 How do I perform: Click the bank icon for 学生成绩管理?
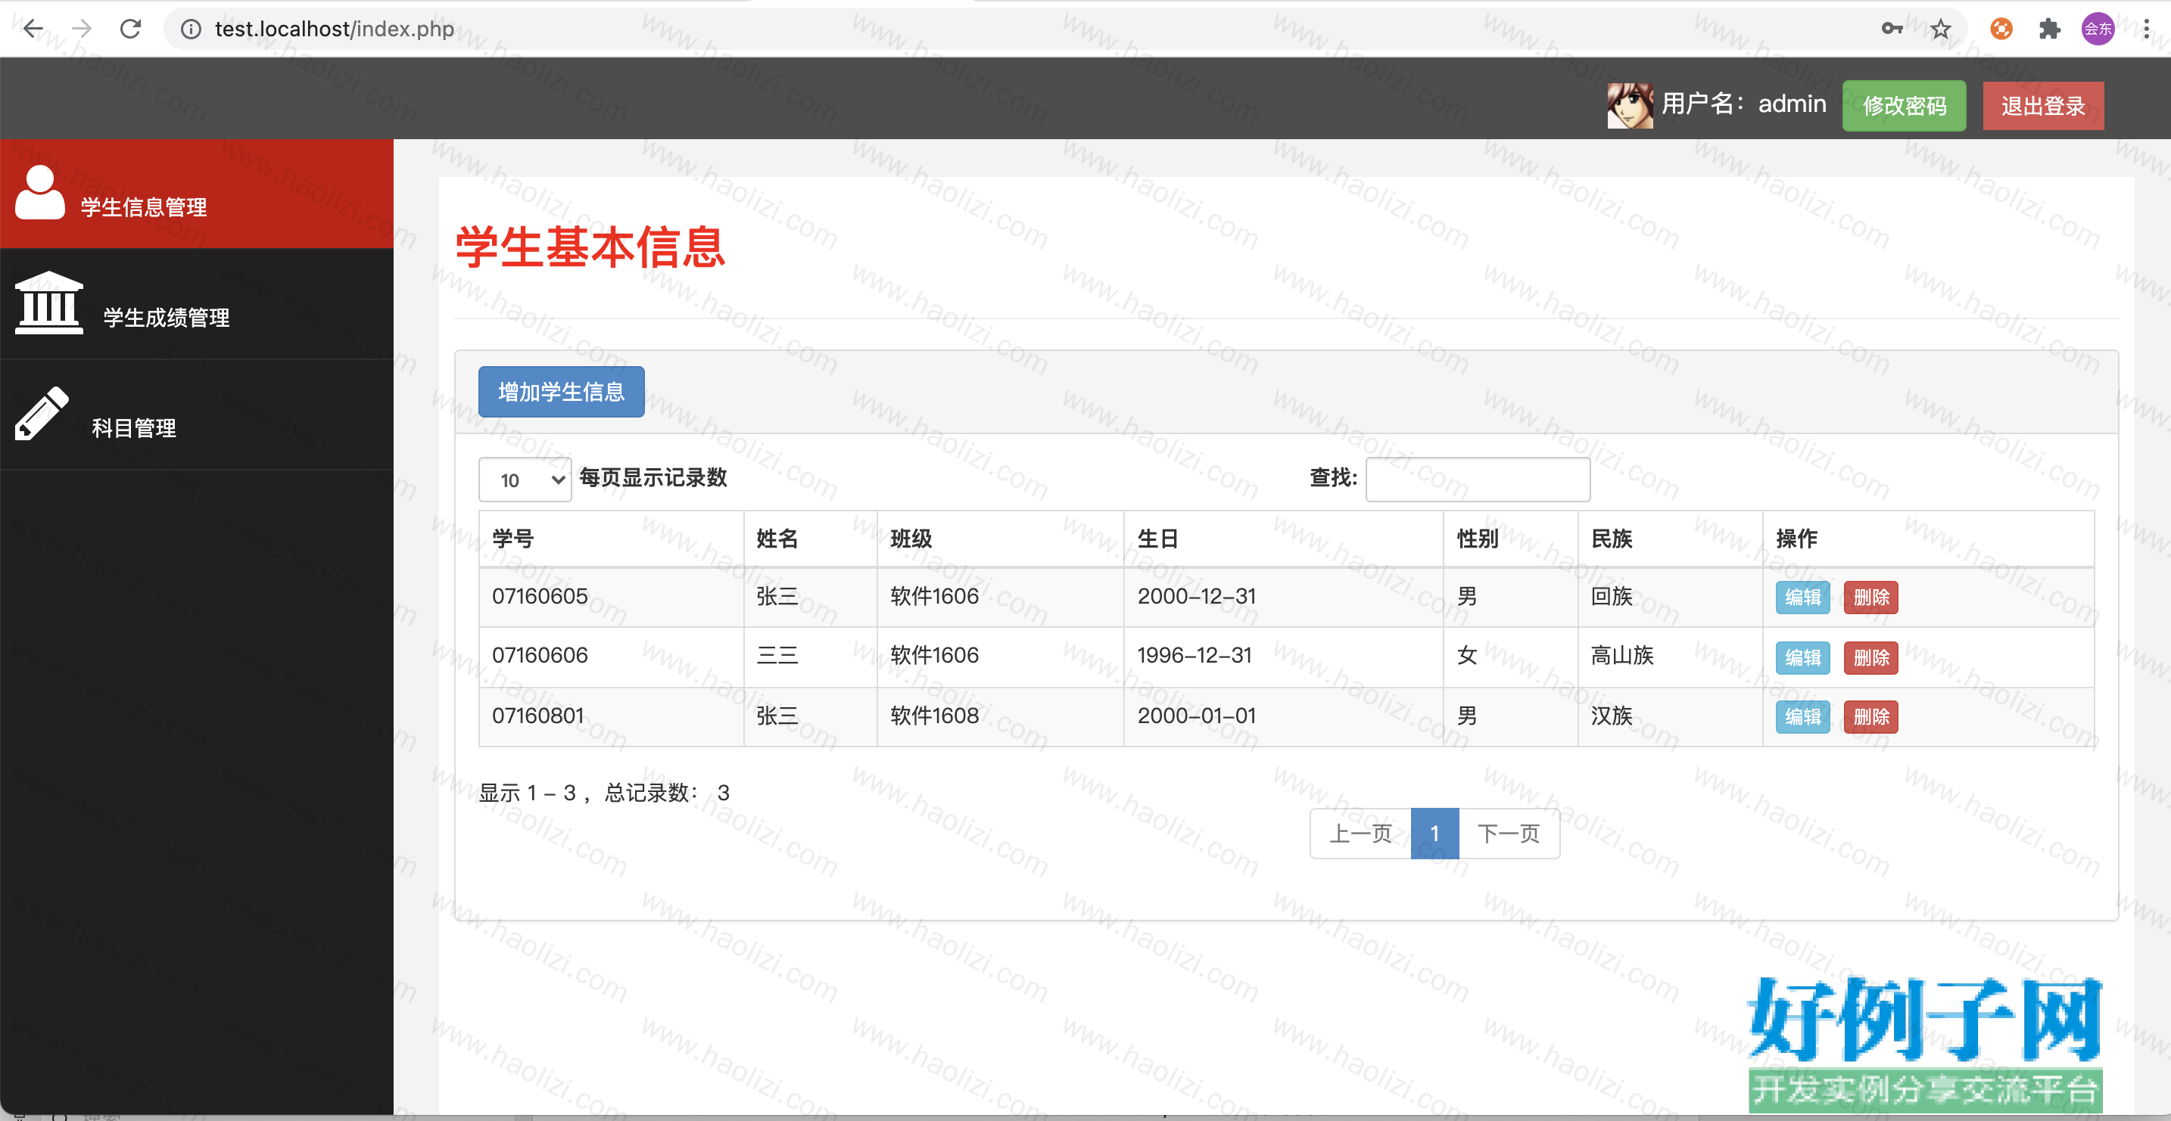49,303
